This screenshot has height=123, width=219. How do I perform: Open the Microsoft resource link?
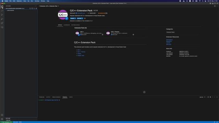click(169, 44)
